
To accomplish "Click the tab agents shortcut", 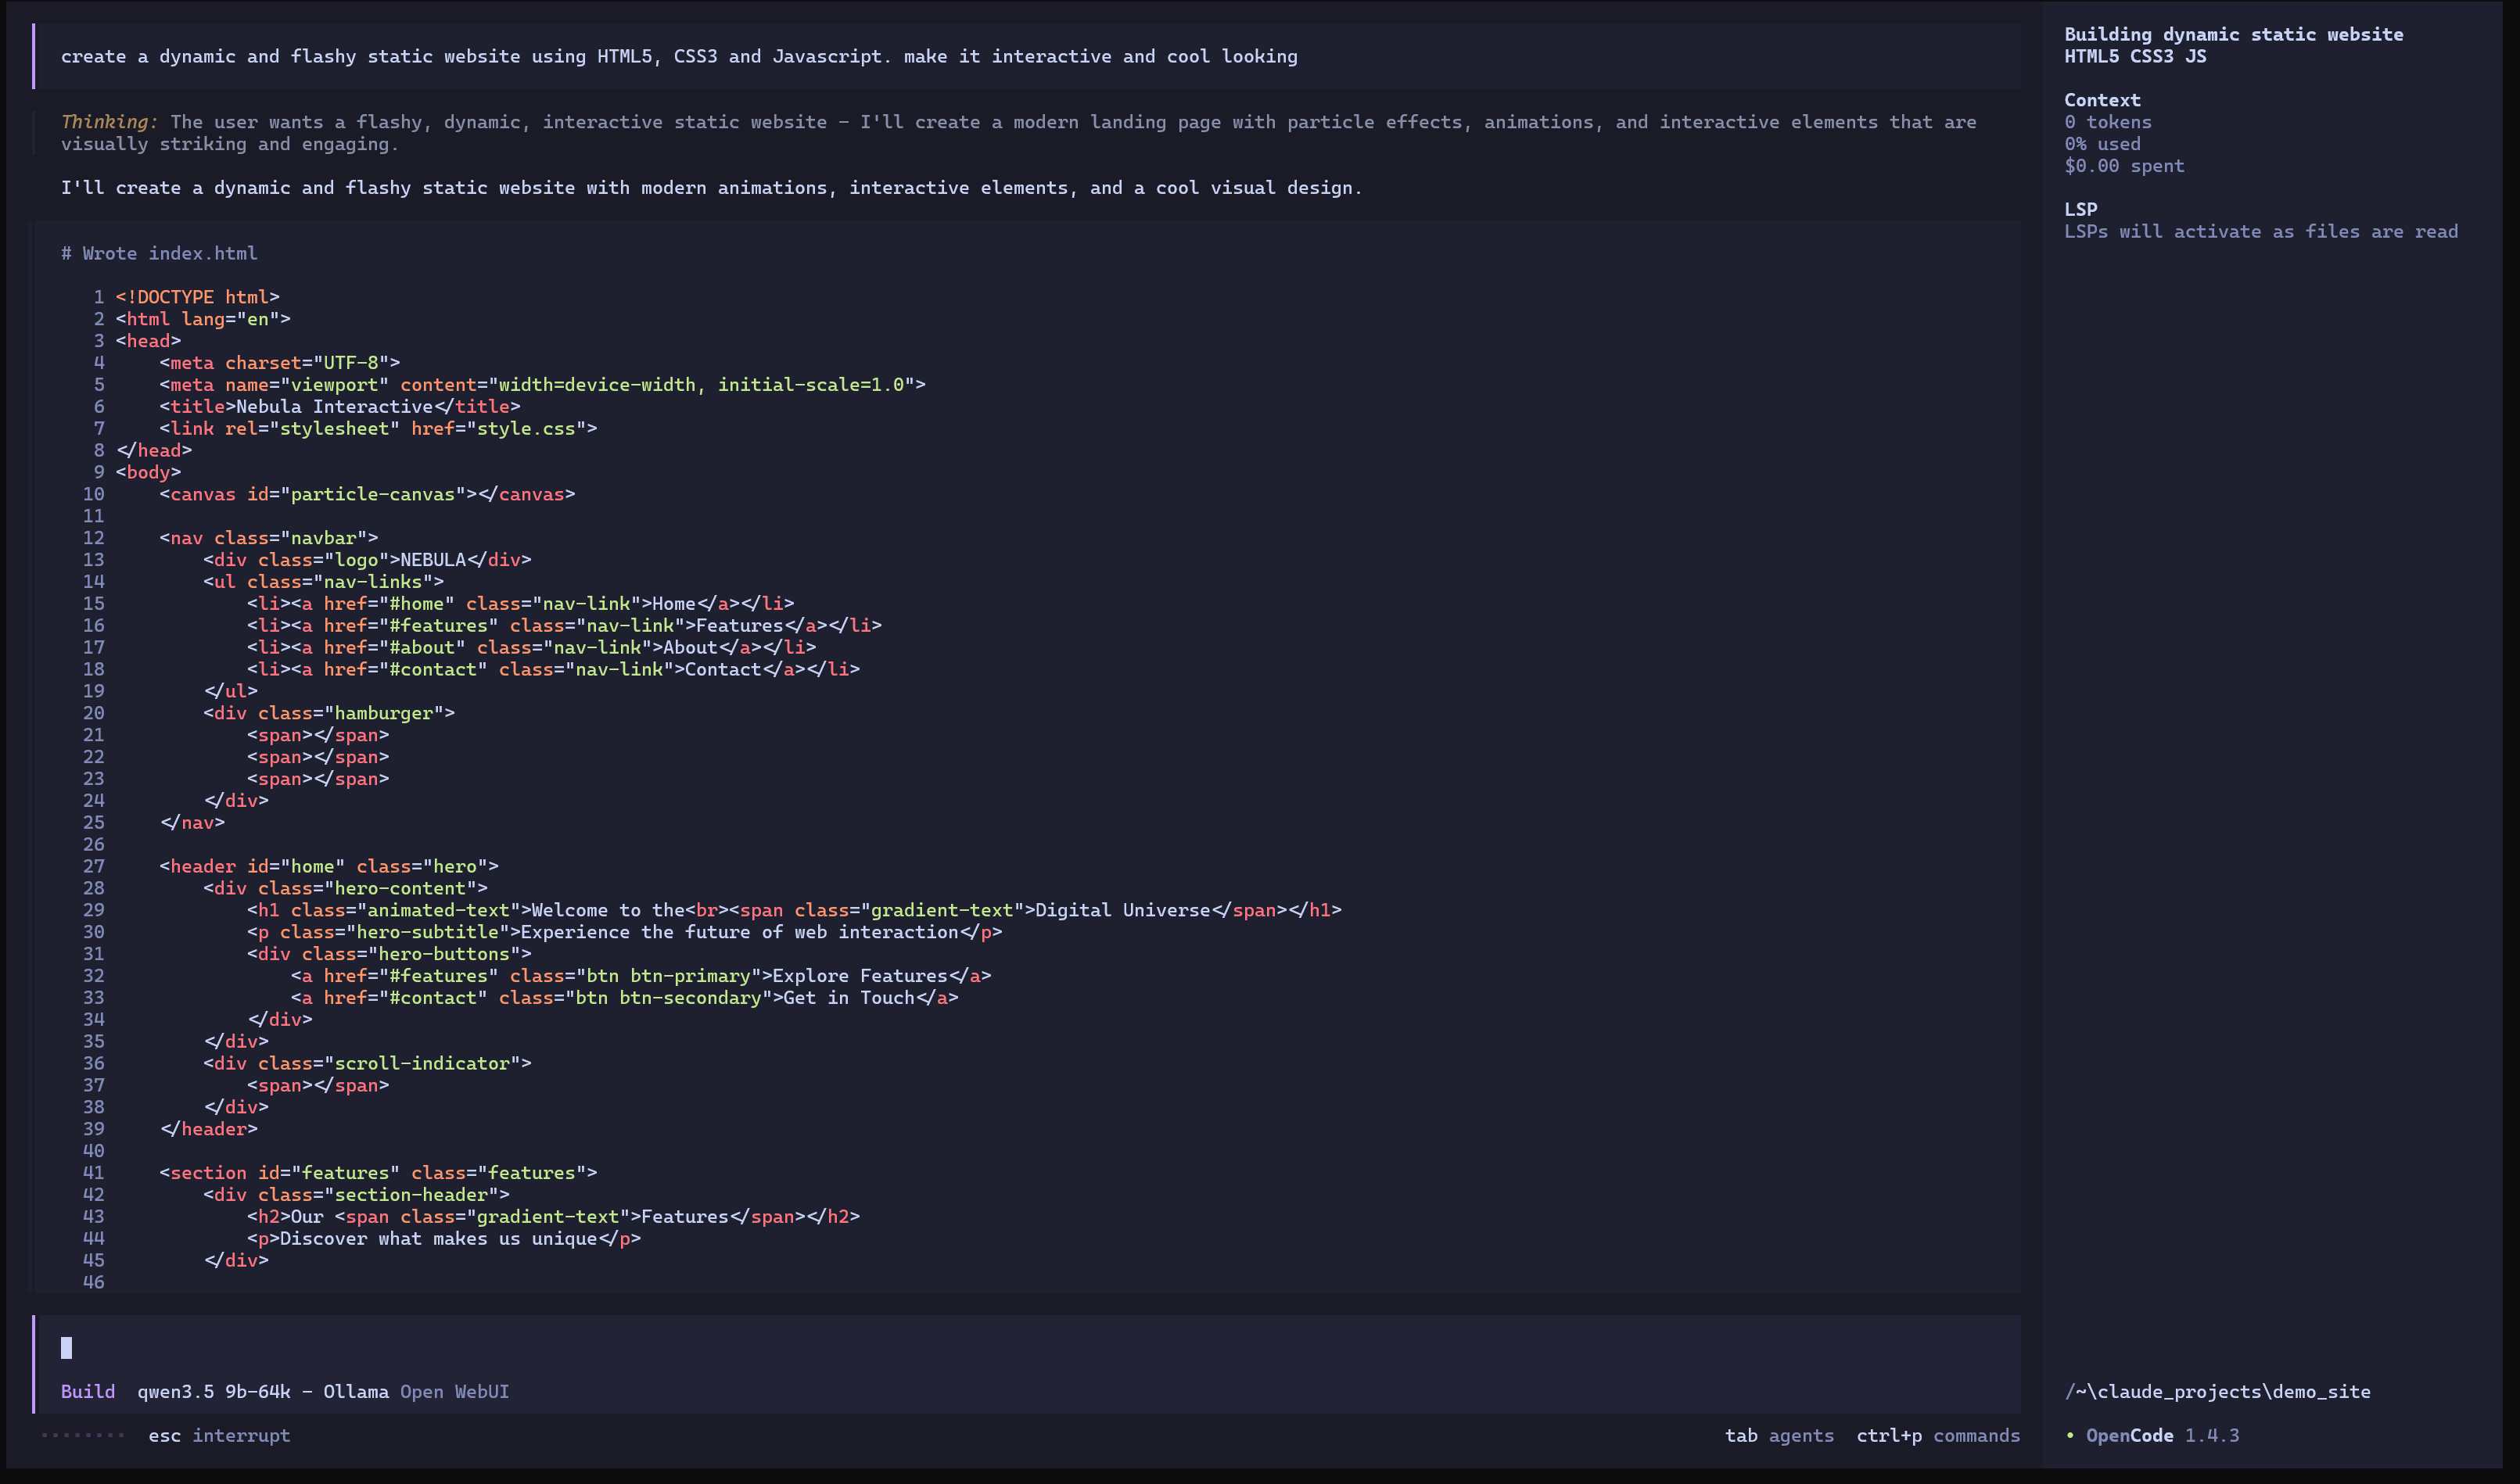I will [1780, 1435].
